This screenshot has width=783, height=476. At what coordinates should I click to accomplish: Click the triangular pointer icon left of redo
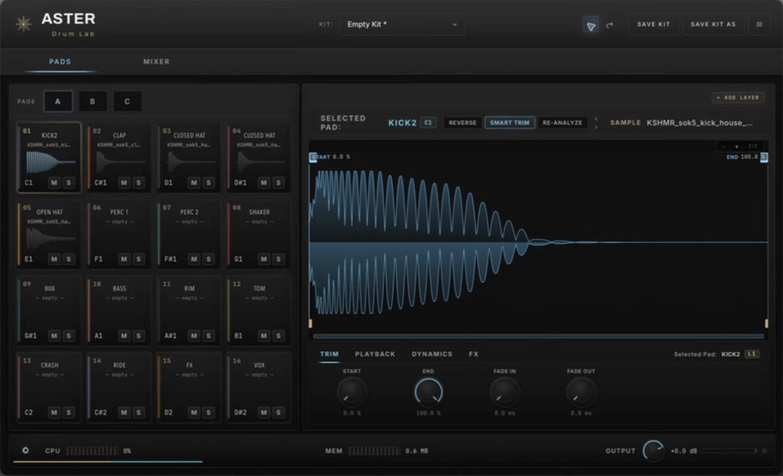pyautogui.click(x=591, y=26)
